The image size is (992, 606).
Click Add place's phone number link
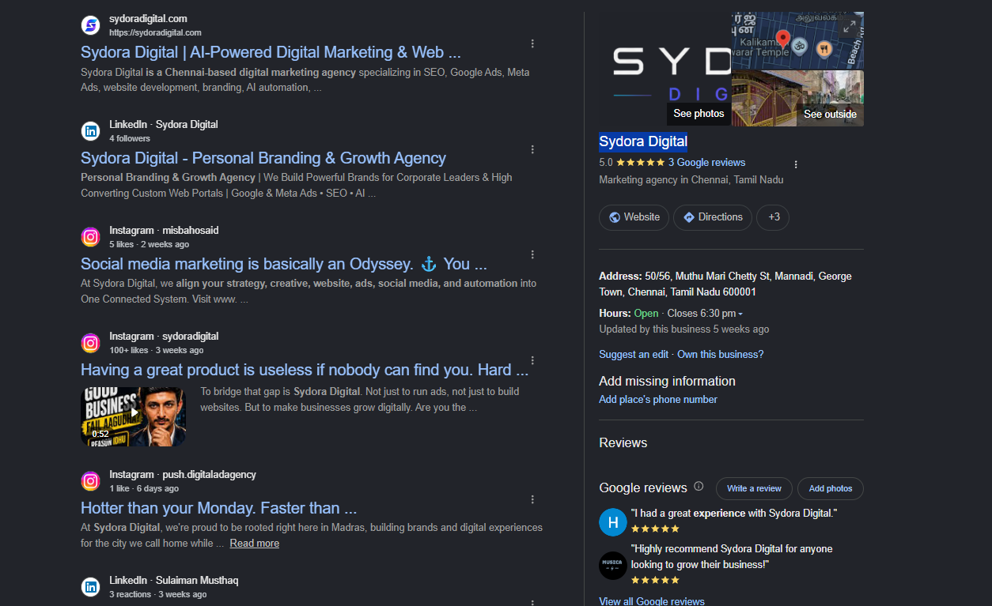pos(658,400)
